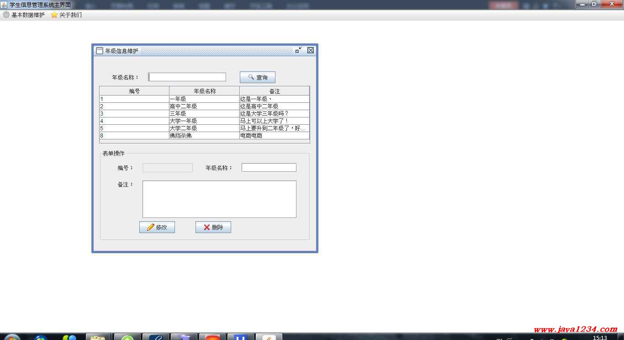Click the taskbar clock showing 15:13
The image size is (624, 340).
[x=600, y=338]
